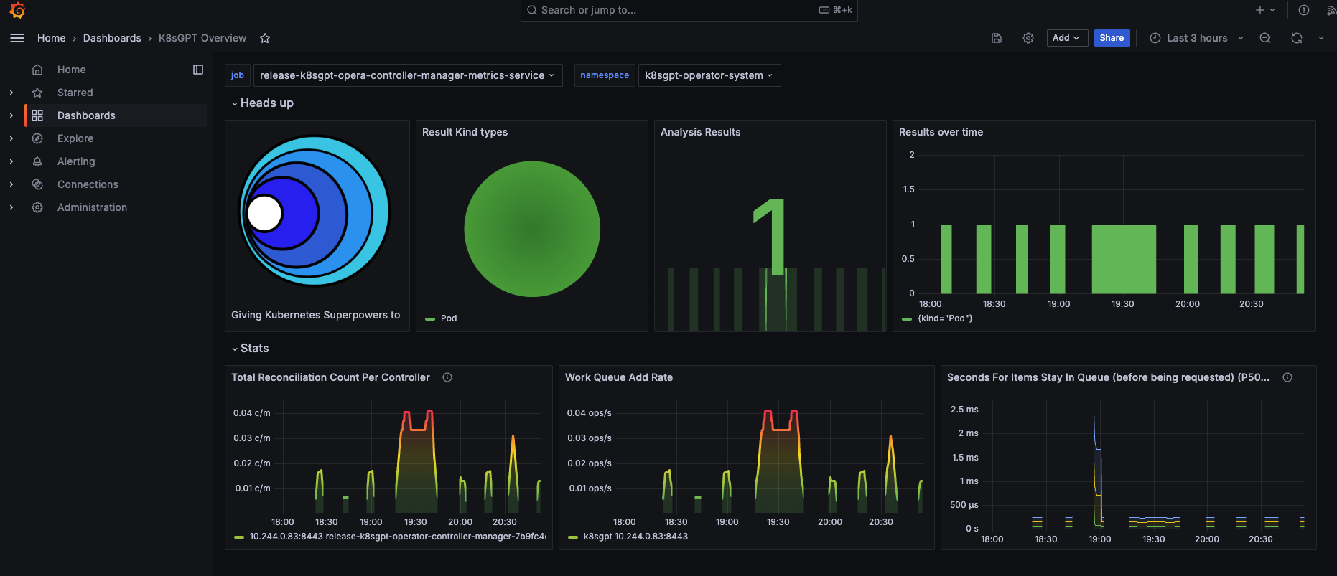Screen dimensions: 1337x576
Task: Expand the Dashboards sidebar section
Action: [11, 115]
